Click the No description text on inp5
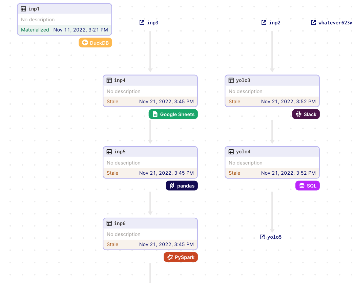The width and height of the screenshot is (352, 283). pyautogui.click(x=123, y=162)
